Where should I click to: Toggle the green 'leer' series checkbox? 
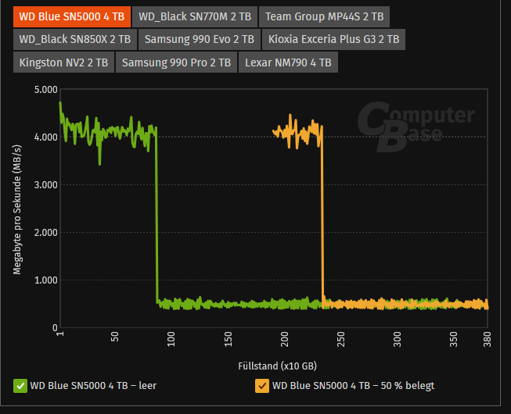[x=20, y=386]
